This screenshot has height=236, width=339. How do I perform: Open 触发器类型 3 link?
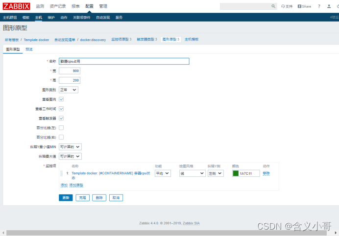pyautogui.click(x=147, y=39)
